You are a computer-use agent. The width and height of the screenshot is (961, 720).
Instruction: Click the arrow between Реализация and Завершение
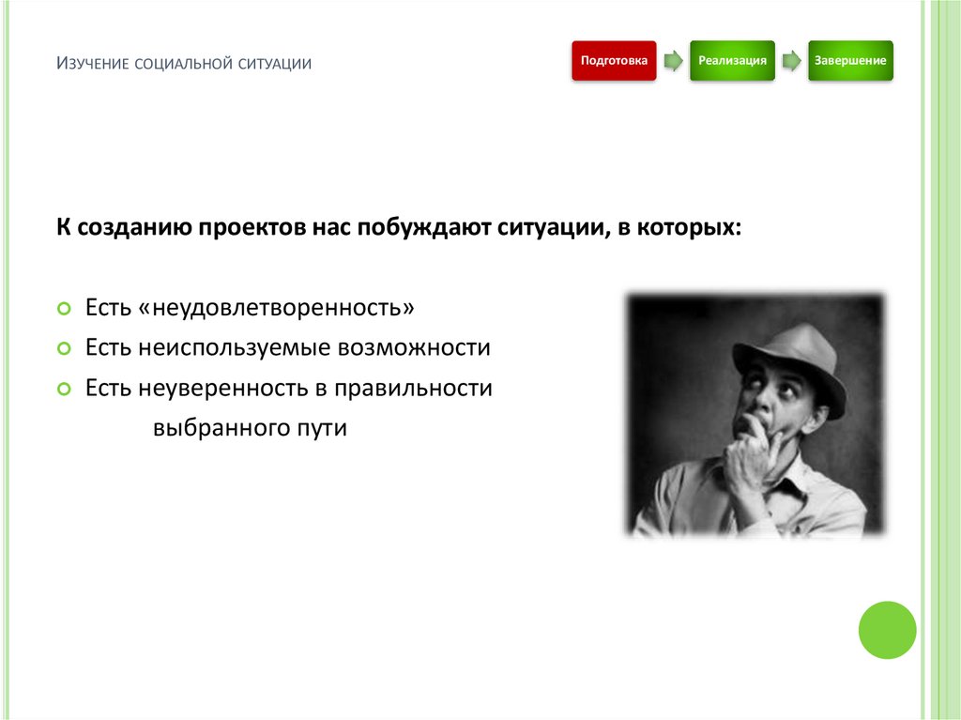[791, 59]
